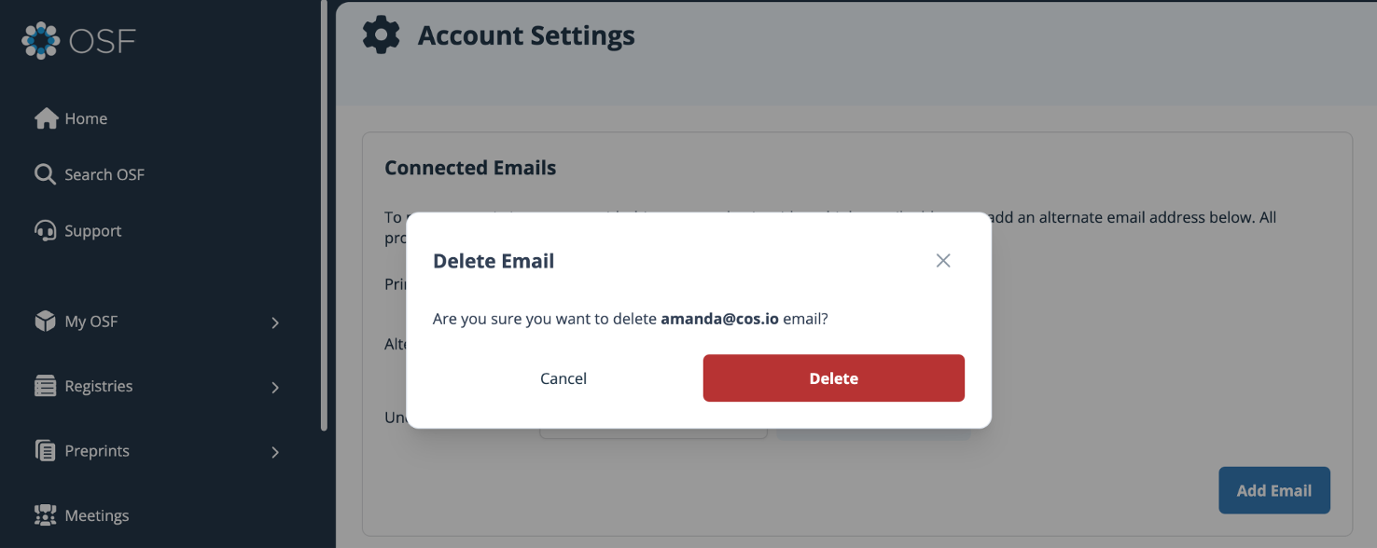1377x548 pixels.
Task: Open the Support menu entry
Action: pyautogui.click(x=92, y=230)
